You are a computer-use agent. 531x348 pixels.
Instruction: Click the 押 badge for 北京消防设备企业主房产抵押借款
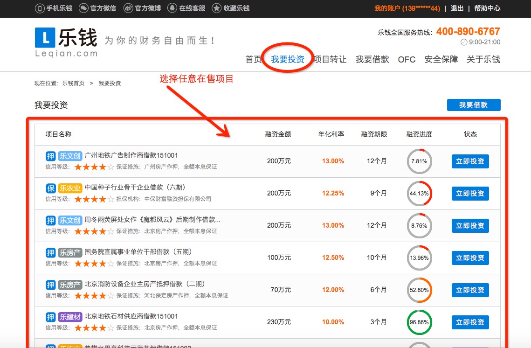click(x=50, y=285)
